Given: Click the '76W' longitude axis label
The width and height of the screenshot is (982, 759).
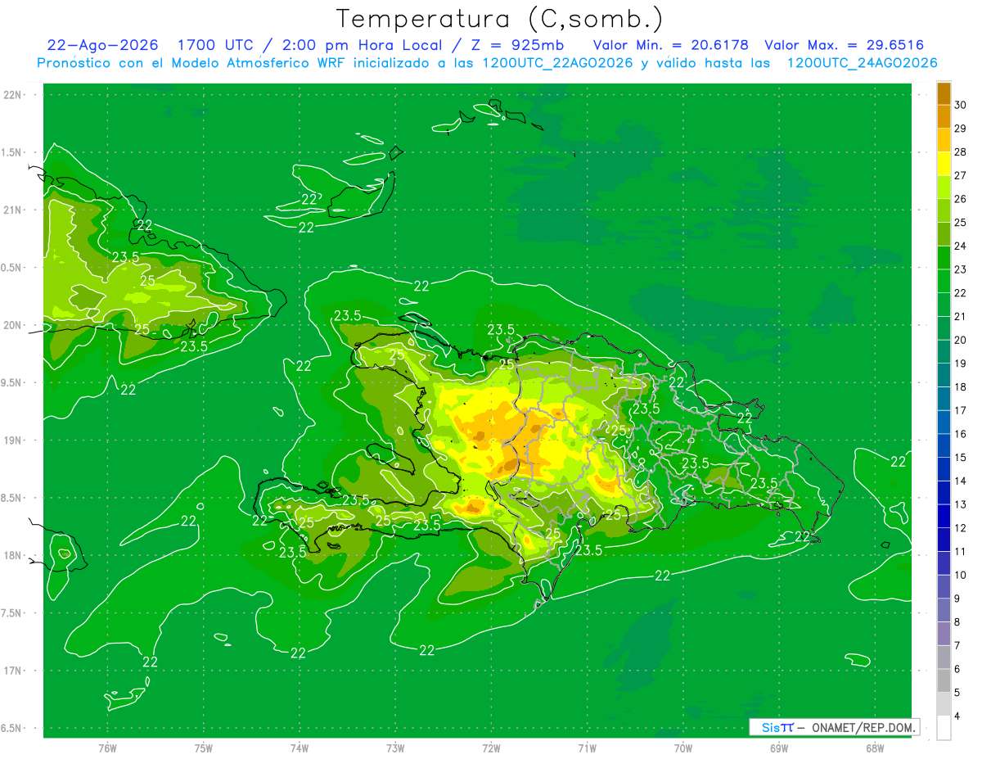Looking at the screenshot, I should point(108,748).
